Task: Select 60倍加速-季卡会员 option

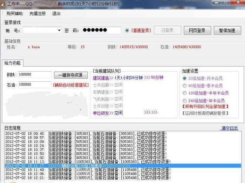Action: [184, 86]
